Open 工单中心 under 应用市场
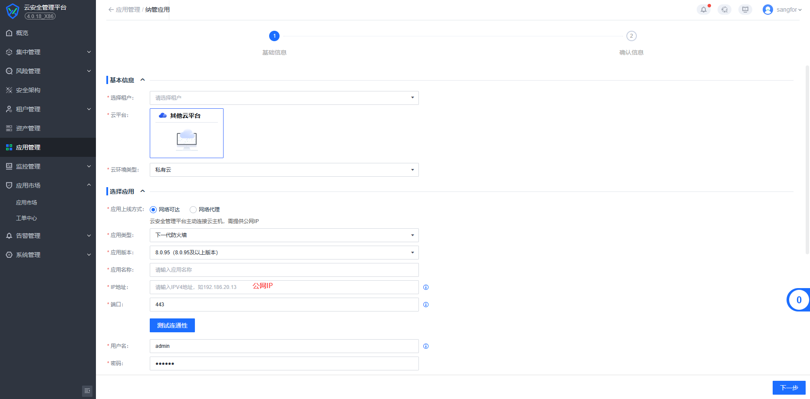This screenshot has width=810, height=399. 26,218
